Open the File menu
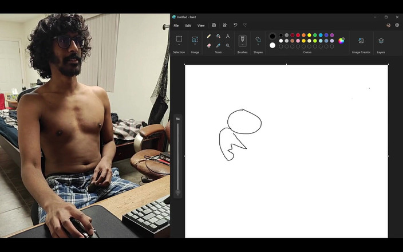The height and width of the screenshot is (252, 403). [176, 25]
